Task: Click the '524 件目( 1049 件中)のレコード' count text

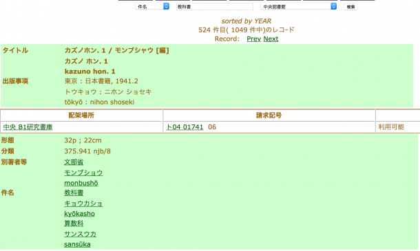Action: pyautogui.click(x=246, y=30)
